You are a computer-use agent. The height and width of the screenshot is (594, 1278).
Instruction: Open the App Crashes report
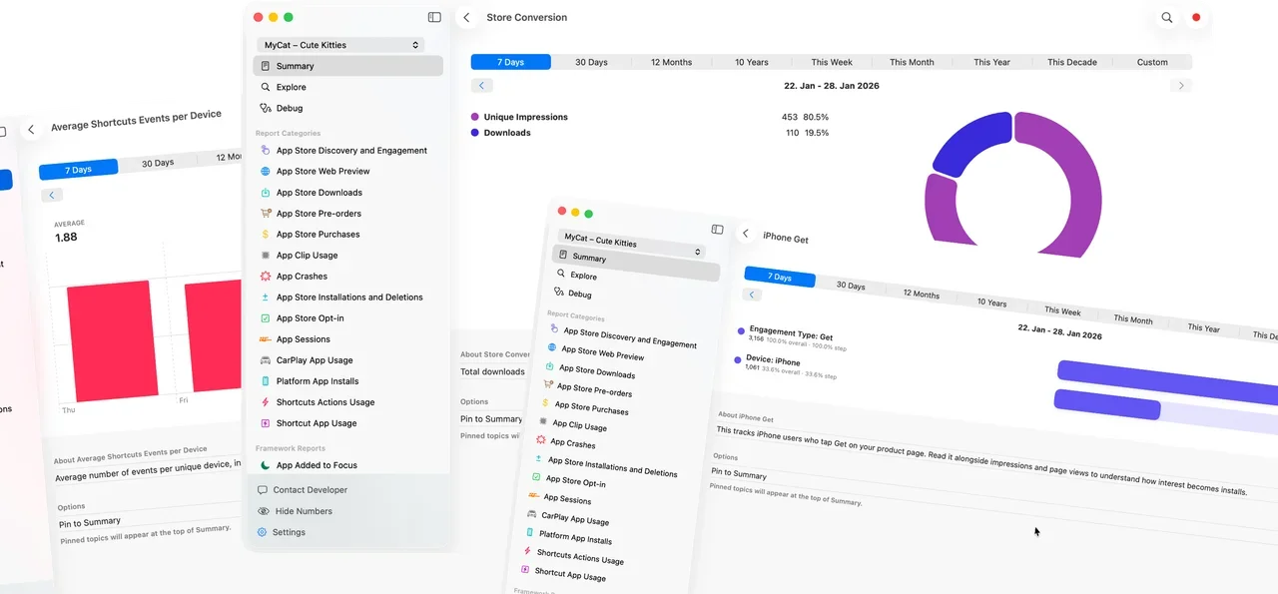303,276
